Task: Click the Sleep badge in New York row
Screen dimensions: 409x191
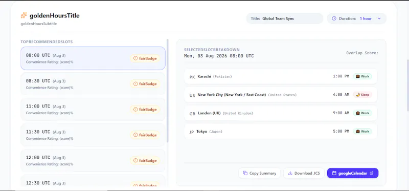Action: coord(362,95)
